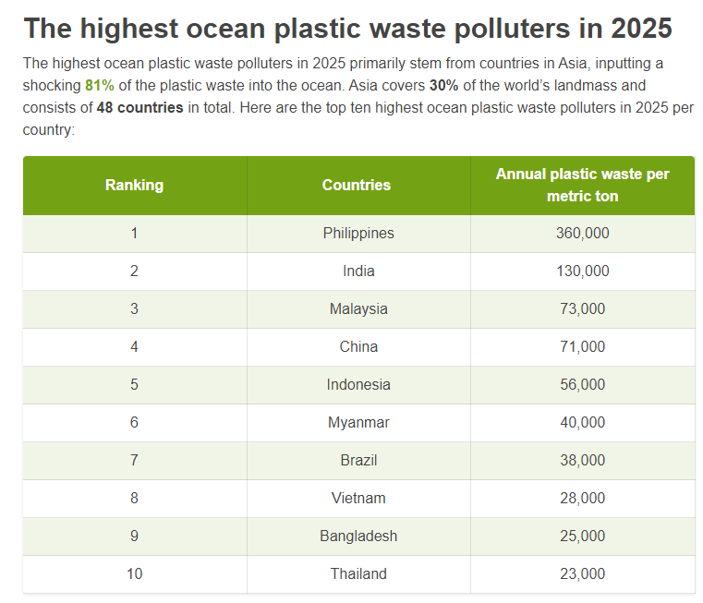
Task: Click ranking number 5 in Indonesia row
Action: (134, 385)
